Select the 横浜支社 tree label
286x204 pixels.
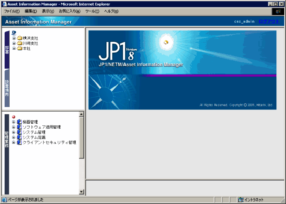point(31,38)
